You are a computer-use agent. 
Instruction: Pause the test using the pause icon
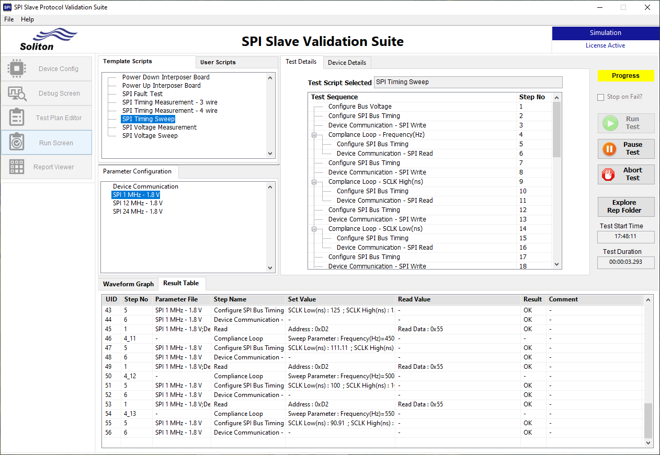(609, 149)
